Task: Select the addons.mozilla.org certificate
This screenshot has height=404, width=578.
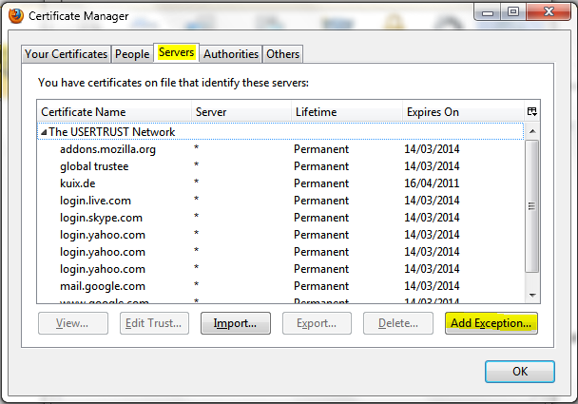Action: 280,149
